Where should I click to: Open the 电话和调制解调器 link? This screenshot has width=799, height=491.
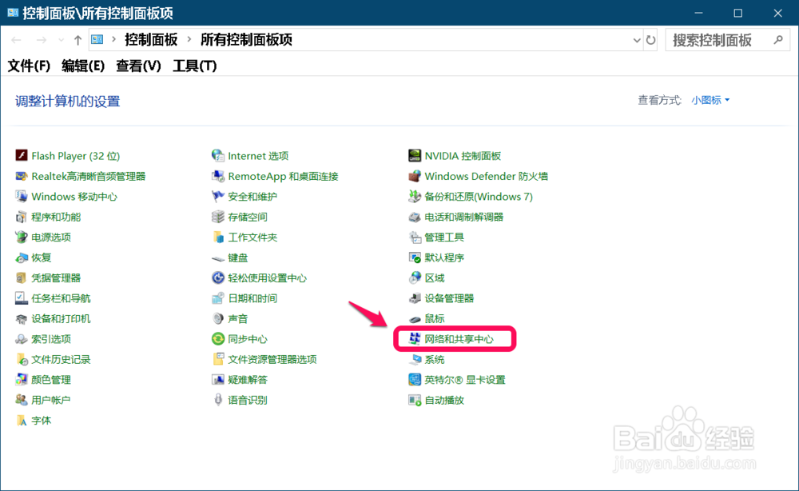click(x=464, y=217)
